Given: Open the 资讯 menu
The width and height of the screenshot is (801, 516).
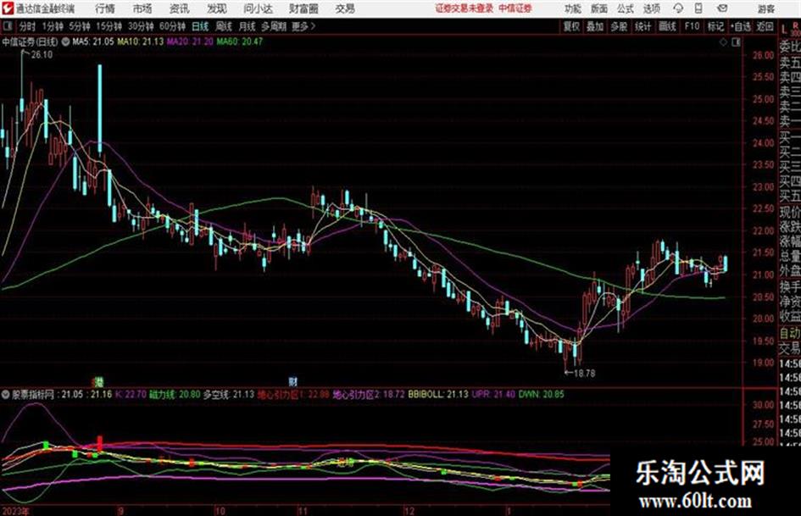Looking at the screenshot, I should (x=180, y=8).
